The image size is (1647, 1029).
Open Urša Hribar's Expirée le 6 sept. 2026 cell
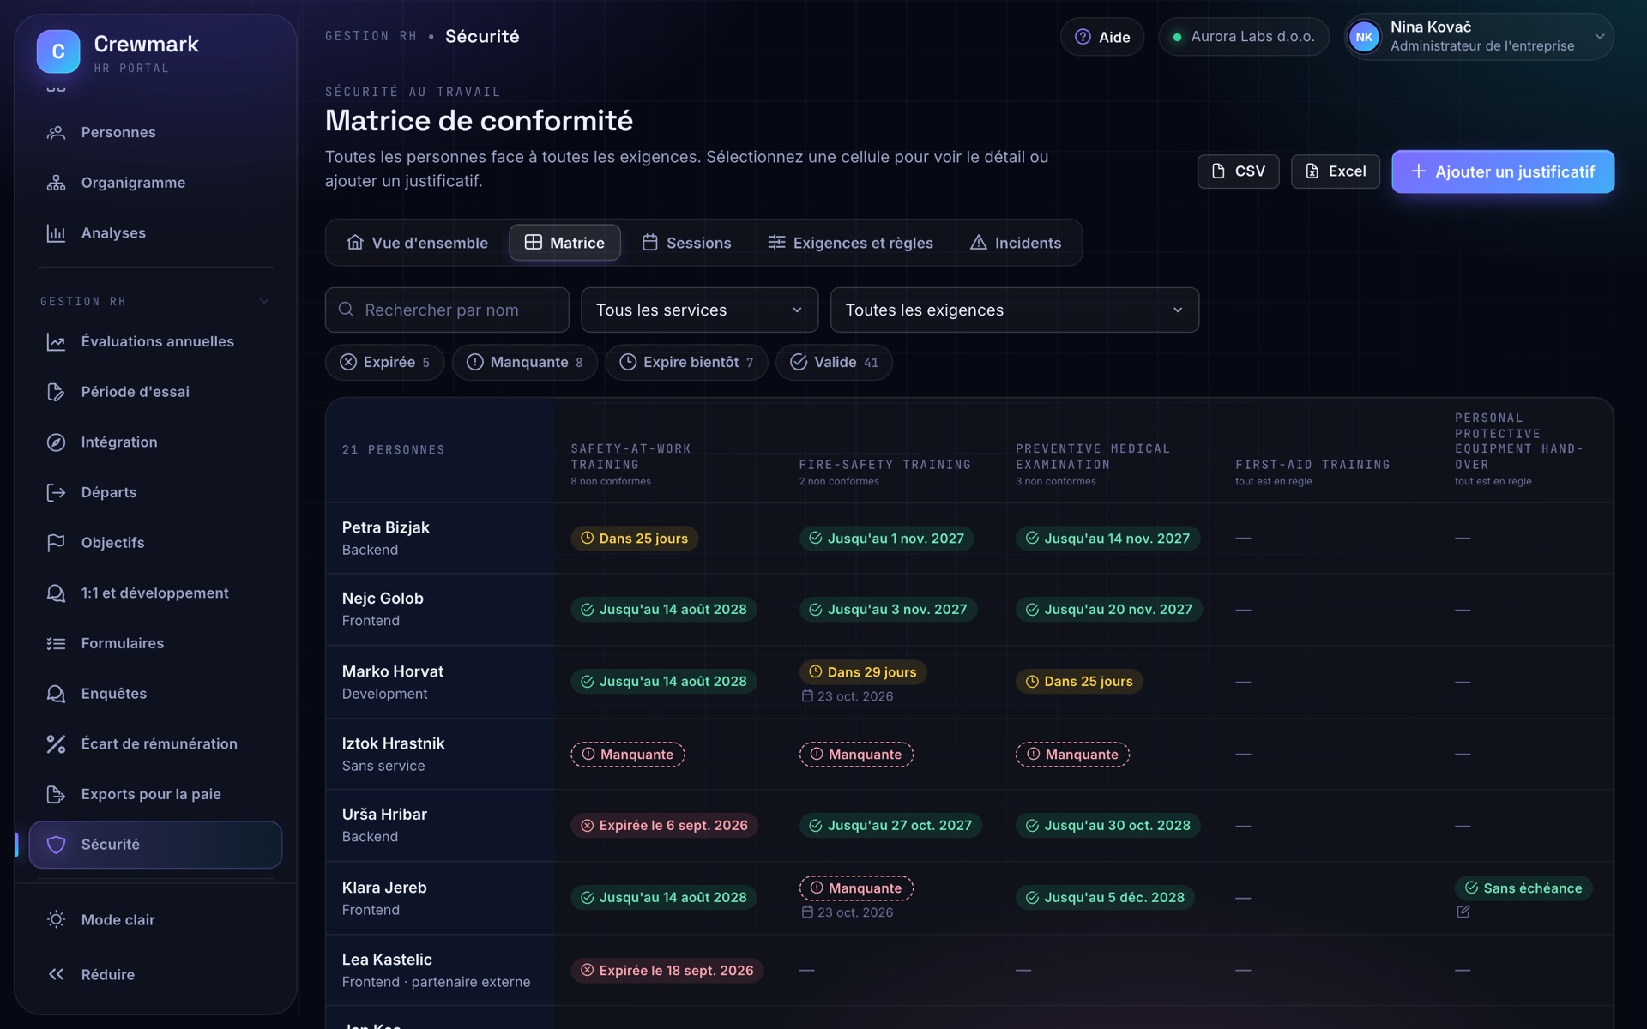tap(664, 826)
